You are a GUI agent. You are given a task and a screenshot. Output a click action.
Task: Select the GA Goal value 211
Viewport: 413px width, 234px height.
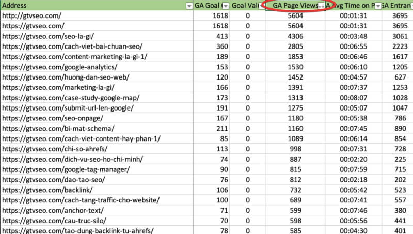pos(212,129)
